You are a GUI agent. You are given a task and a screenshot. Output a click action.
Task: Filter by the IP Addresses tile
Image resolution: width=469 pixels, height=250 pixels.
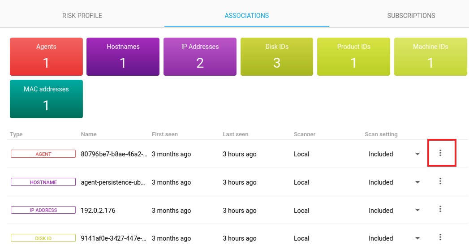tap(200, 56)
